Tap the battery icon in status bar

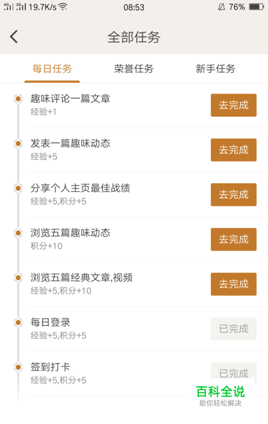pos(256,7)
